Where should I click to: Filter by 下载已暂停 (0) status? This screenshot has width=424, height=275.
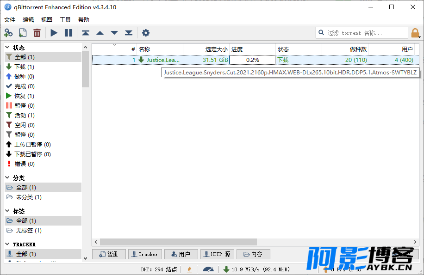pyautogui.click(x=43, y=154)
